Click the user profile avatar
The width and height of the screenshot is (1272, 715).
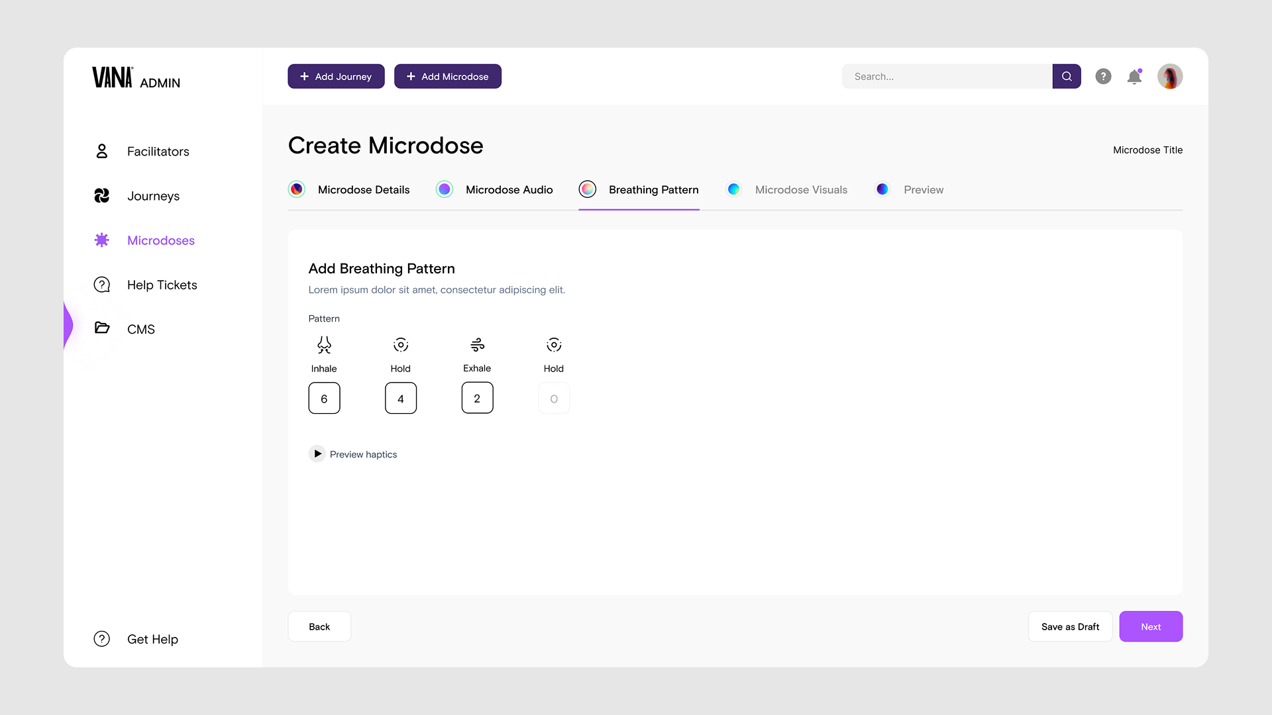click(x=1169, y=76)
